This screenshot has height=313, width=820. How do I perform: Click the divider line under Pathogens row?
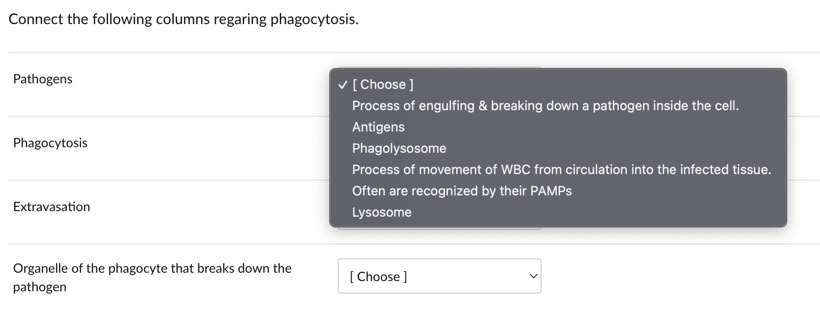162,115
